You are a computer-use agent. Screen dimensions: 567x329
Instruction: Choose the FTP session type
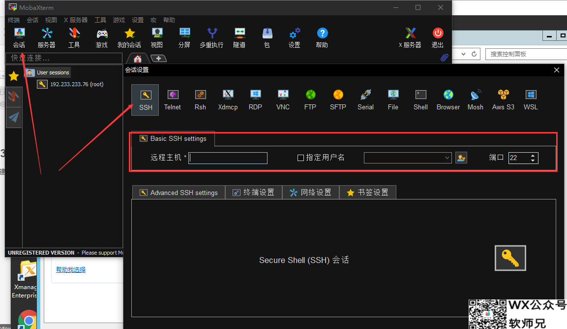click(310, 100)
